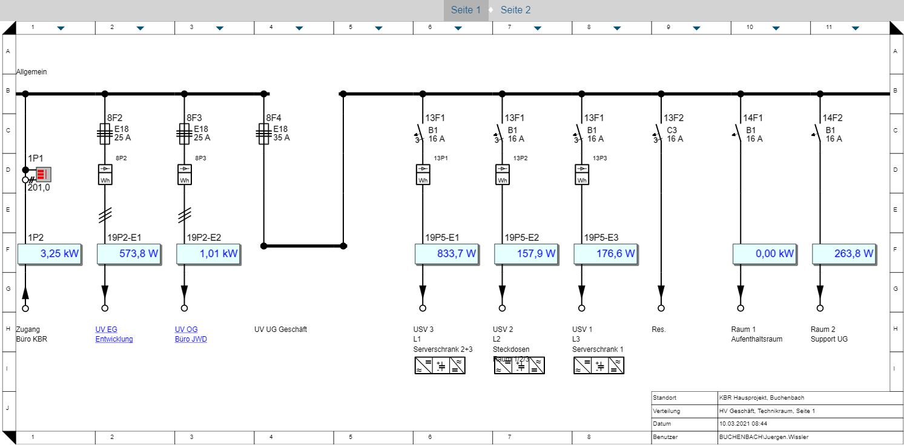Expand the column 1 dropdown arrow

61,28
